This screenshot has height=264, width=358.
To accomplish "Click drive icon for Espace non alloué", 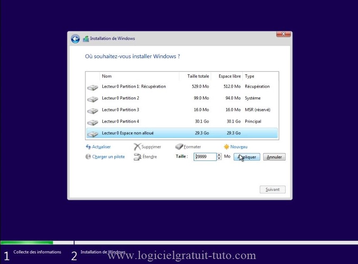I will coord(93,134).
